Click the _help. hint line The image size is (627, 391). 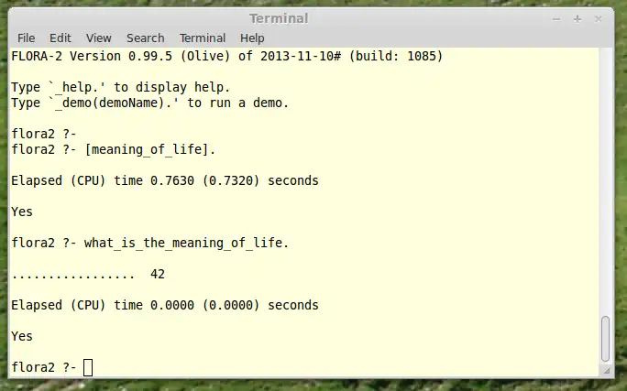120,87
